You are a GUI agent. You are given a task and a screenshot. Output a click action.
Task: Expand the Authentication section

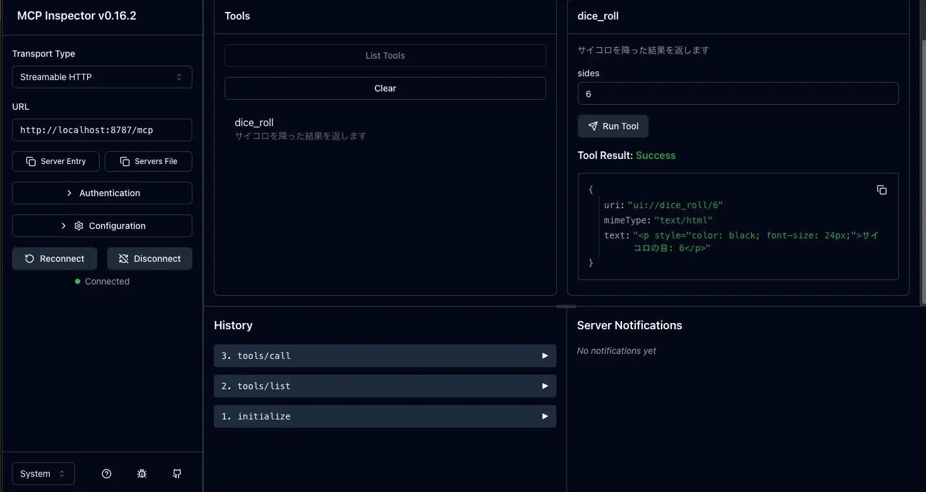(x=102, y=193)
